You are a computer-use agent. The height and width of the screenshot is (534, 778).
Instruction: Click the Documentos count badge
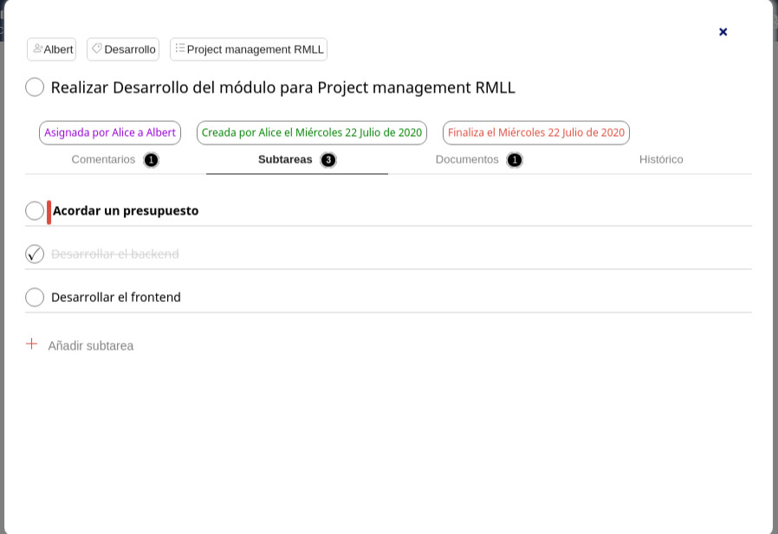[515, 160]
